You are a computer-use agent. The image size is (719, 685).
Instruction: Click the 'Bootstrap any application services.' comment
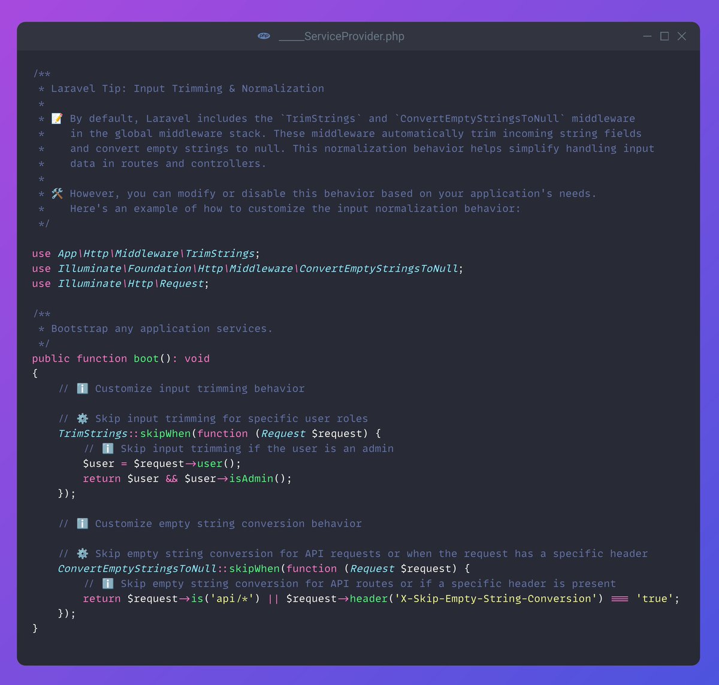pos(162,328)
